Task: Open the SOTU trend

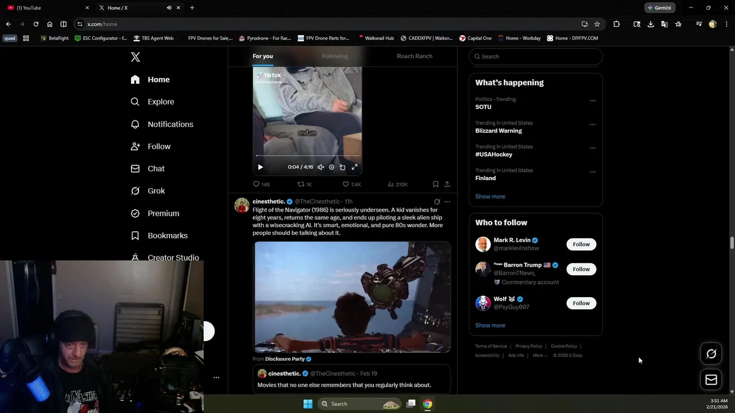Action: [x=483, y=107]
